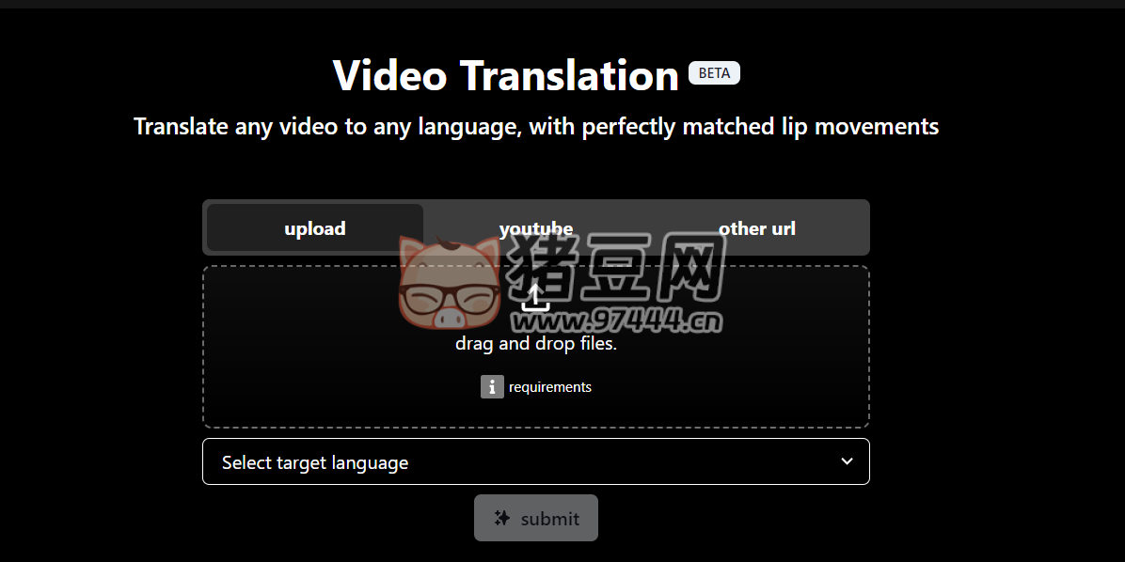This screenshot has height=562, width=1125.
Task: Expand language list via the chevron arrow
Action: coord(848,461)
